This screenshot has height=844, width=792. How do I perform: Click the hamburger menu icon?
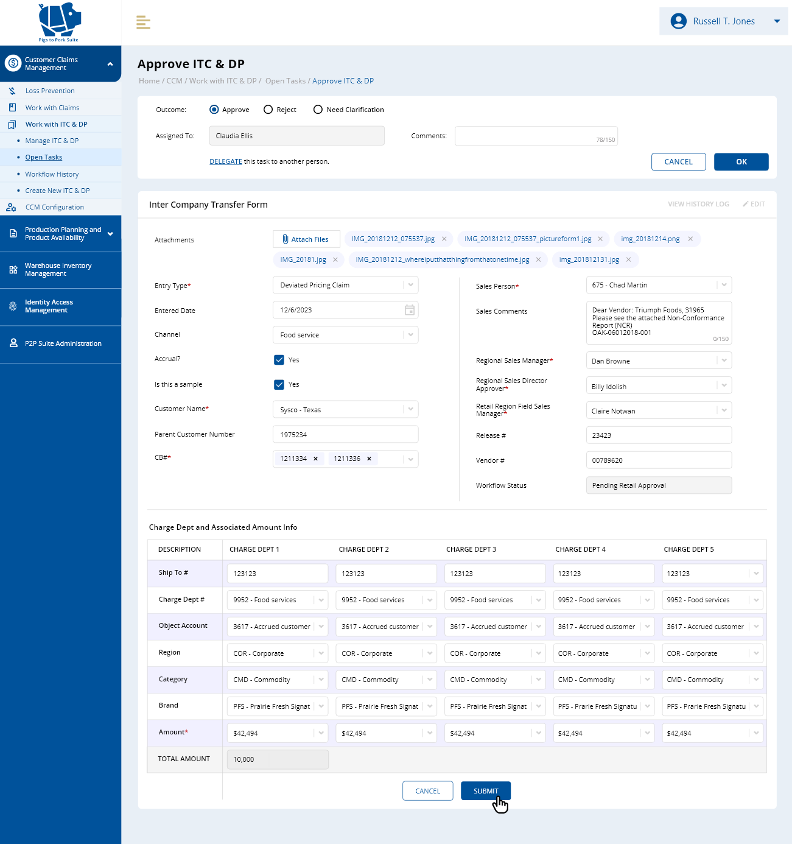(x=143, y=23)
